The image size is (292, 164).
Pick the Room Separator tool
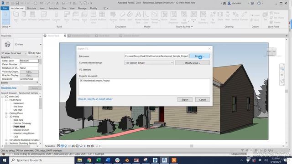[173, 17]
